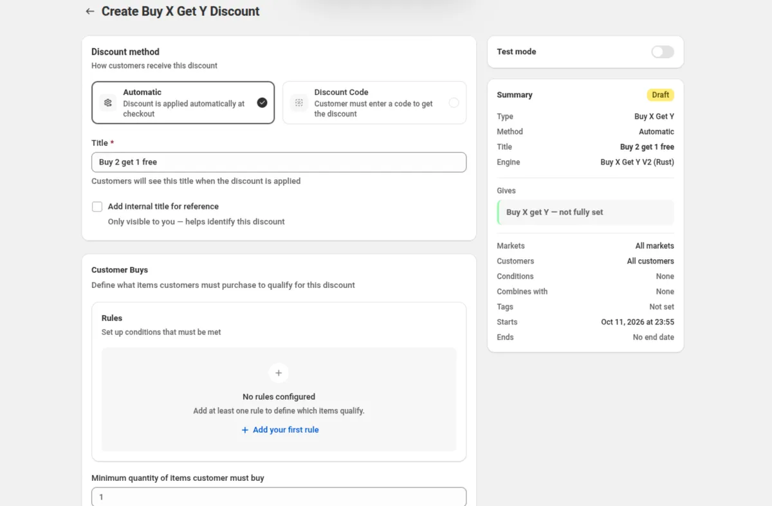This screenshot has height=506, width=772.
Task: Click the 'Rules' heading
Action: (112, 318)
